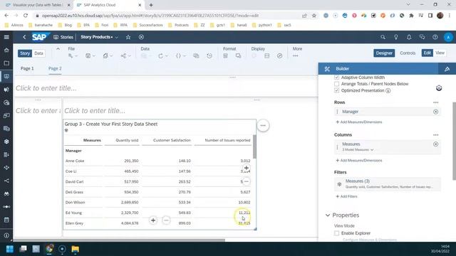
Task: Select the Page 2 tab
Action: point(55,68)
